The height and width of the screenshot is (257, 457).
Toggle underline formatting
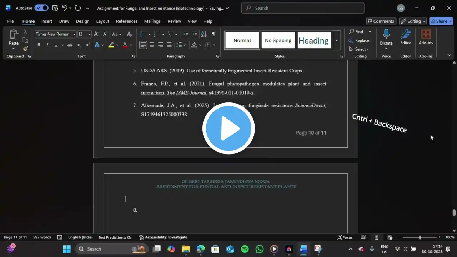pyautogui.click(x=56, y=45)
